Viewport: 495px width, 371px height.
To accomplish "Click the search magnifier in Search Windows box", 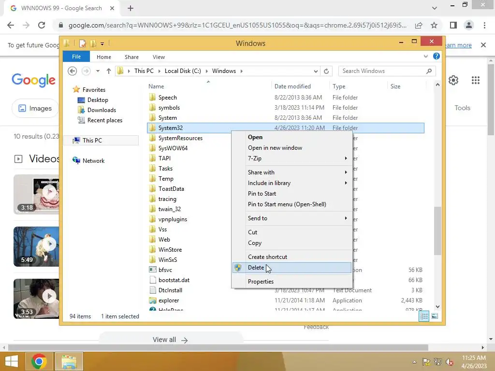I will [429, 71].
